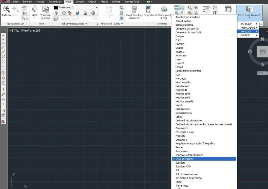Viewport: 268px width, 189px height.
Task: Click the clip viewport icon in Finestre di layout
Action: (x=122, y=13)
